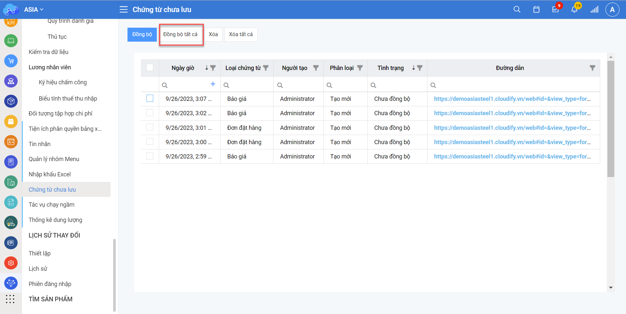Screen dimensions: 626x314
Task: Click the Đồng bộ tất cả button
Action: click(x=181, y=34)
